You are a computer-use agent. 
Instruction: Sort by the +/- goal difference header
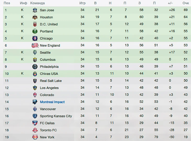point(170,3)
